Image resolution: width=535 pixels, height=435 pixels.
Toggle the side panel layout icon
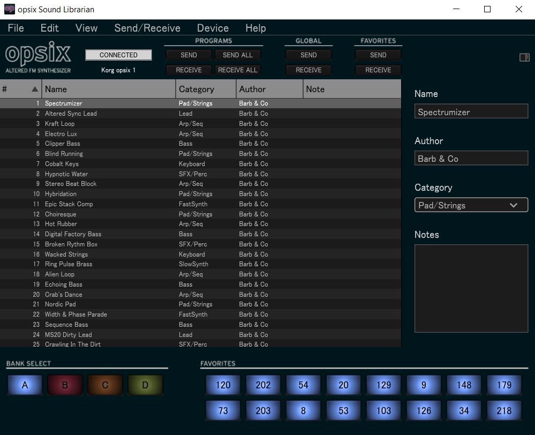pyautogui.click(x=524, y=57)
